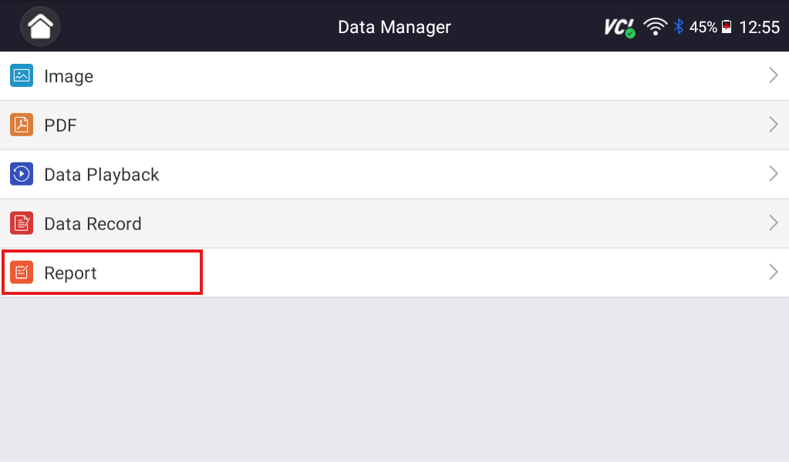Tap the battery indicator icon
Screen dimensions: 789x462
coord(726,28)
